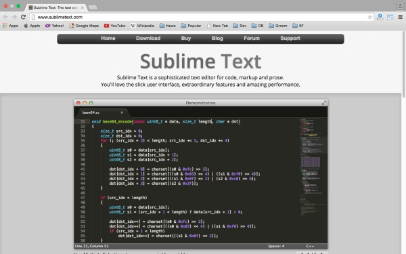Open the Apple bookmark
Viewport: 406px width, 254px height.
(32, 26)
